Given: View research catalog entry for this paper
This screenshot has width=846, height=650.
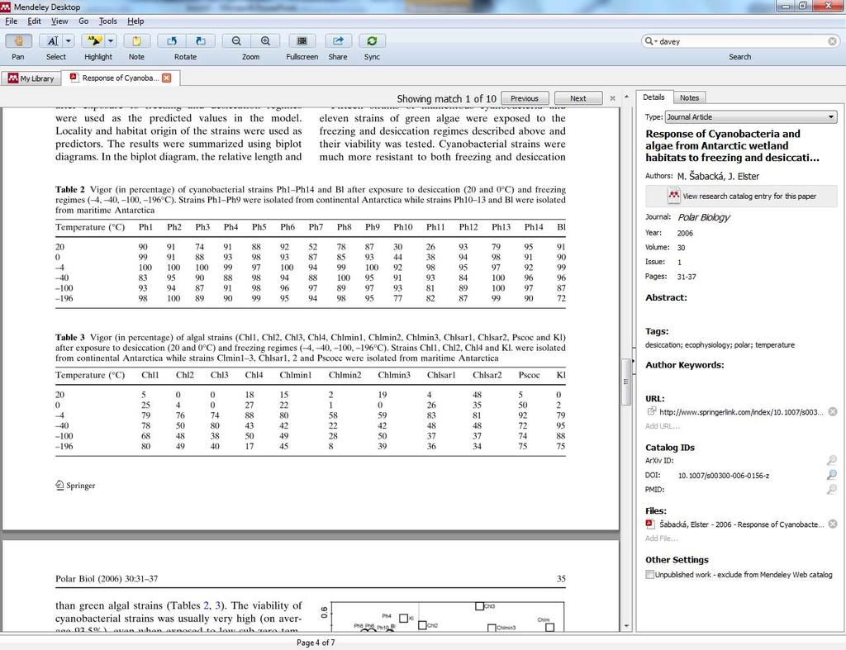Looking at the screenshot, I should (x=741, y=197).
